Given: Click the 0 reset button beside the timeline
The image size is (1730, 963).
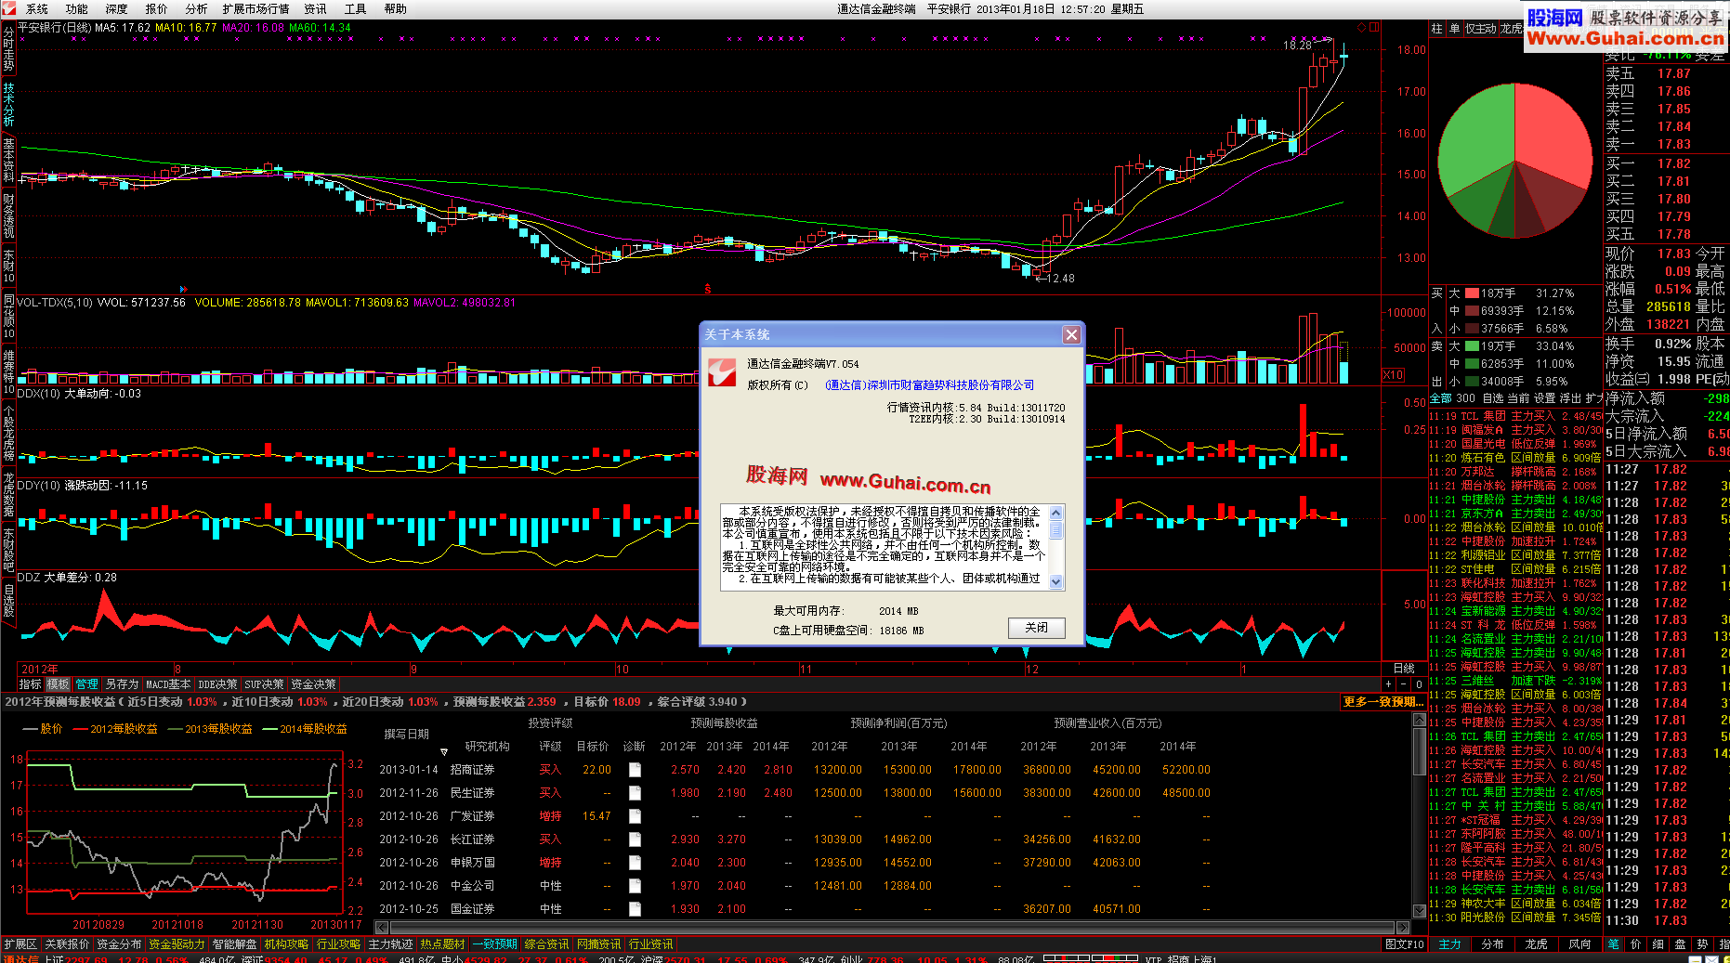Looking at the screenshot, I should [x=1419, y=684].
